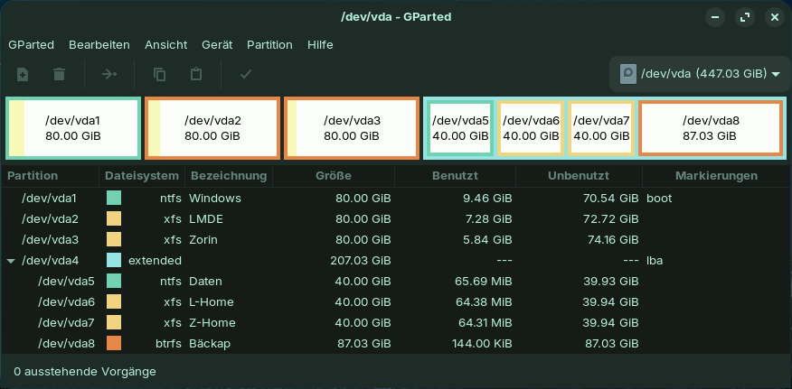Select the /dev/vda7 row in partition list
Screen dimensions: 792x389
coord(396,322)
